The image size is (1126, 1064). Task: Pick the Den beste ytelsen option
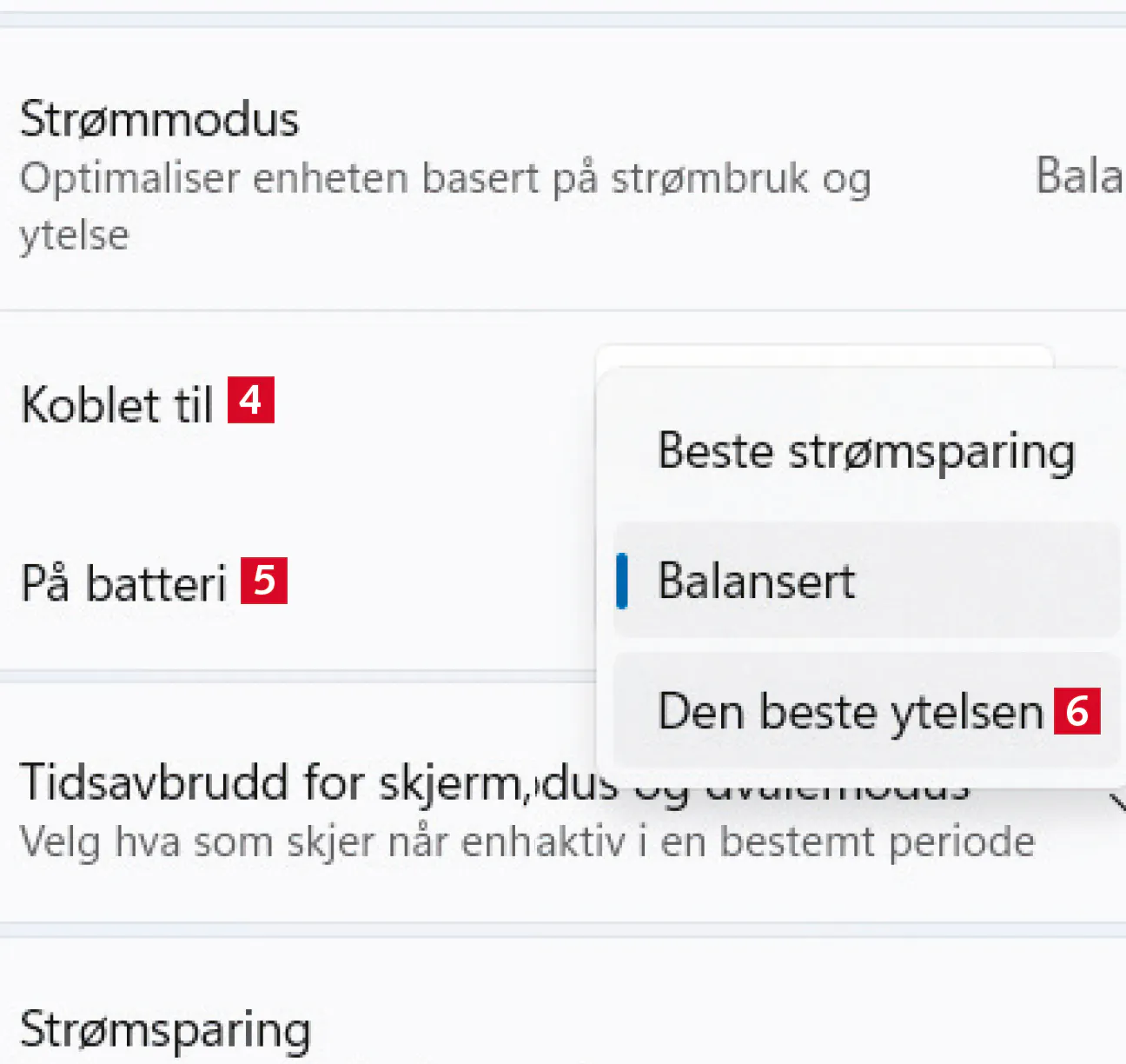pyautogui.click(x=850, y=712)
